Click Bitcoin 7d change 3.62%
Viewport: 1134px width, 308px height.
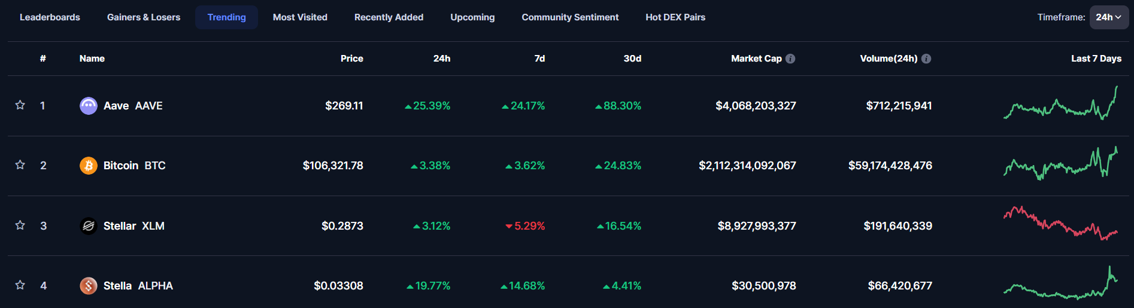(525, 166)
